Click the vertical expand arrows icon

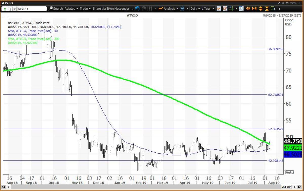(x=260, y=9)
